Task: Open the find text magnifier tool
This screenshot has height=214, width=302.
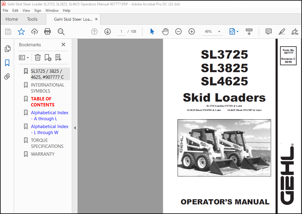Action: click(61, 32)
